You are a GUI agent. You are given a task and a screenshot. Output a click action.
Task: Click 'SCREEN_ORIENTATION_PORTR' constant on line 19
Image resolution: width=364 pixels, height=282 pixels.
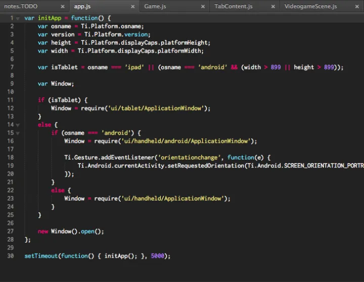[324, 166]
